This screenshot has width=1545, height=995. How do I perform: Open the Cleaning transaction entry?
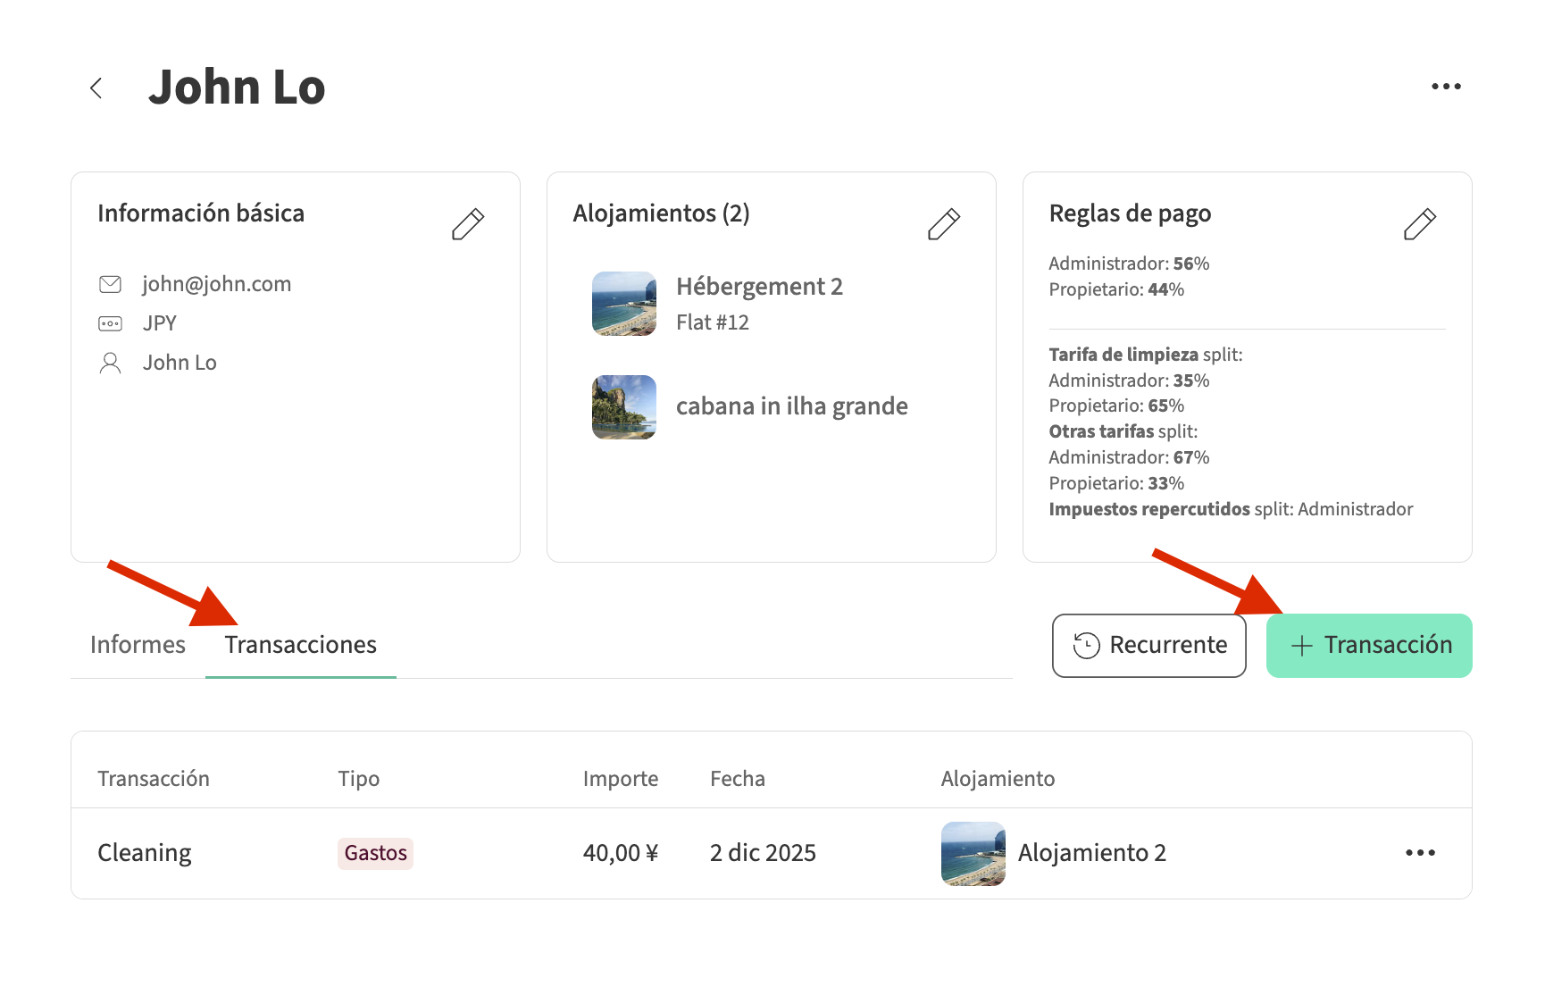[x=145, y=853]
